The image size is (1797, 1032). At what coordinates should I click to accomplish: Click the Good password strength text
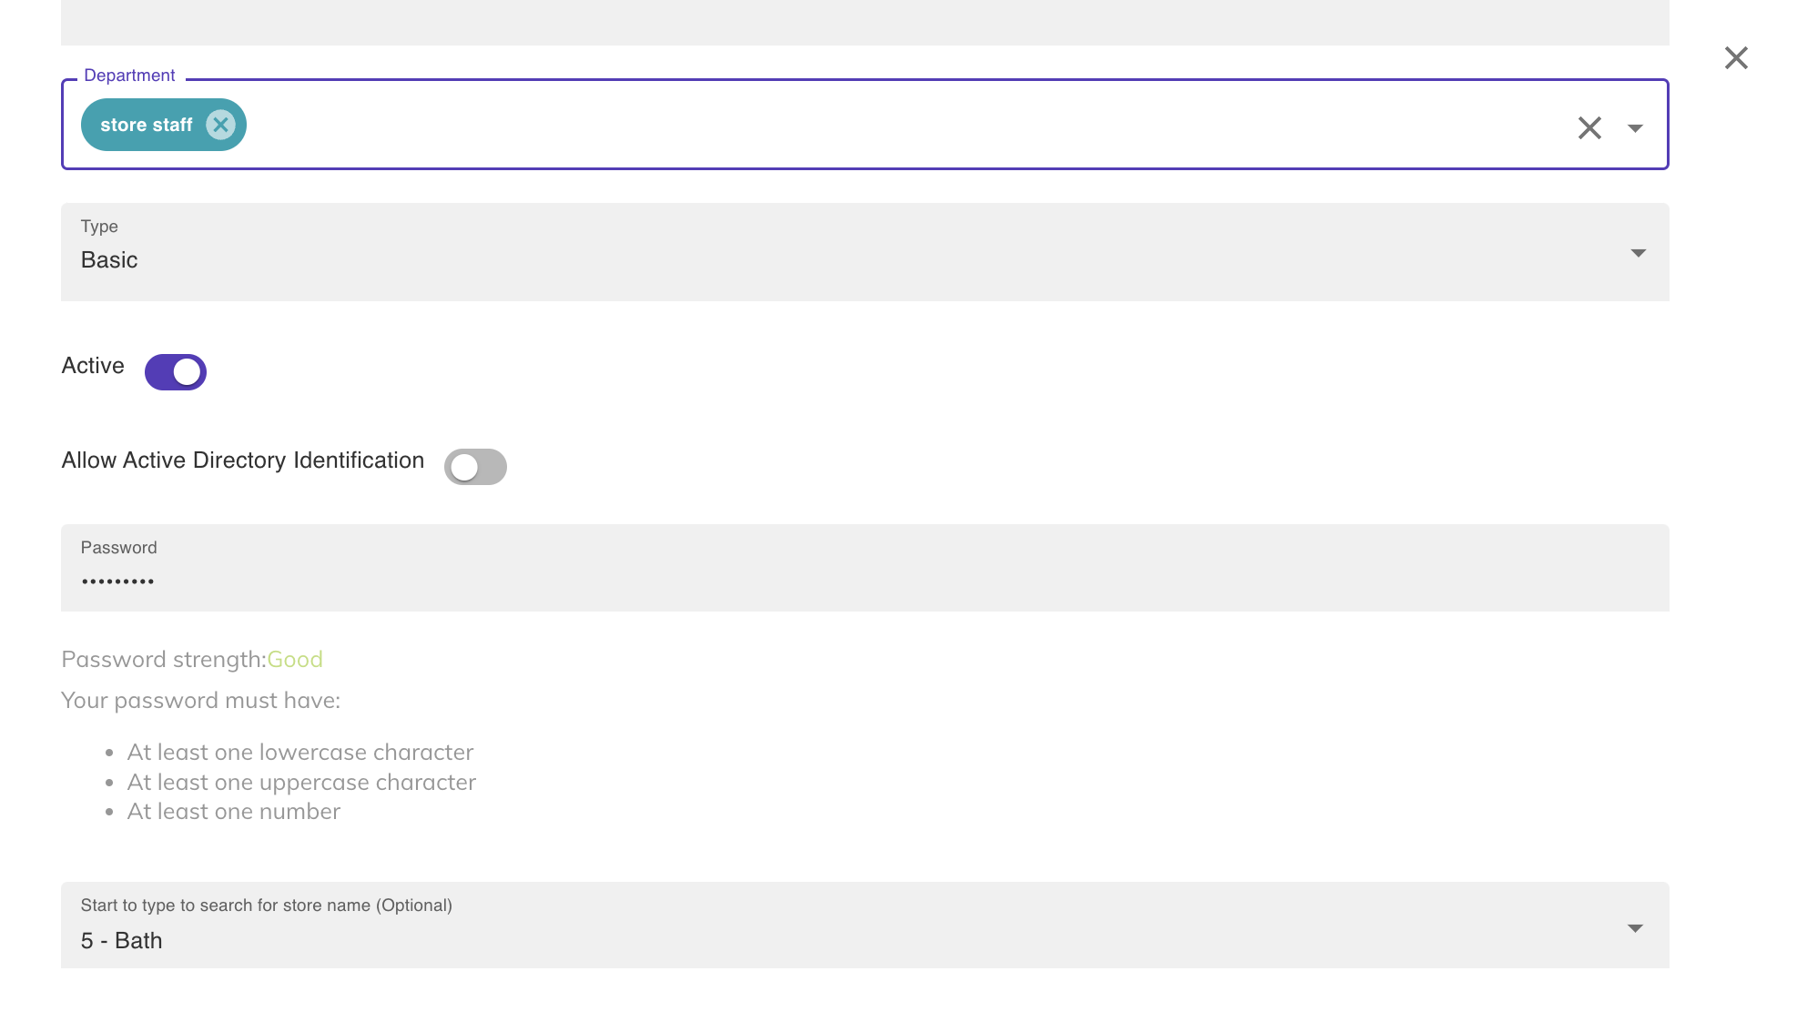295,660
